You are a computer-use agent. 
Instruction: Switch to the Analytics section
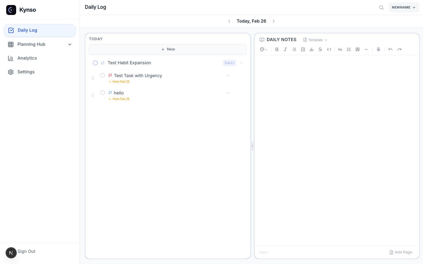pos(26,58)
